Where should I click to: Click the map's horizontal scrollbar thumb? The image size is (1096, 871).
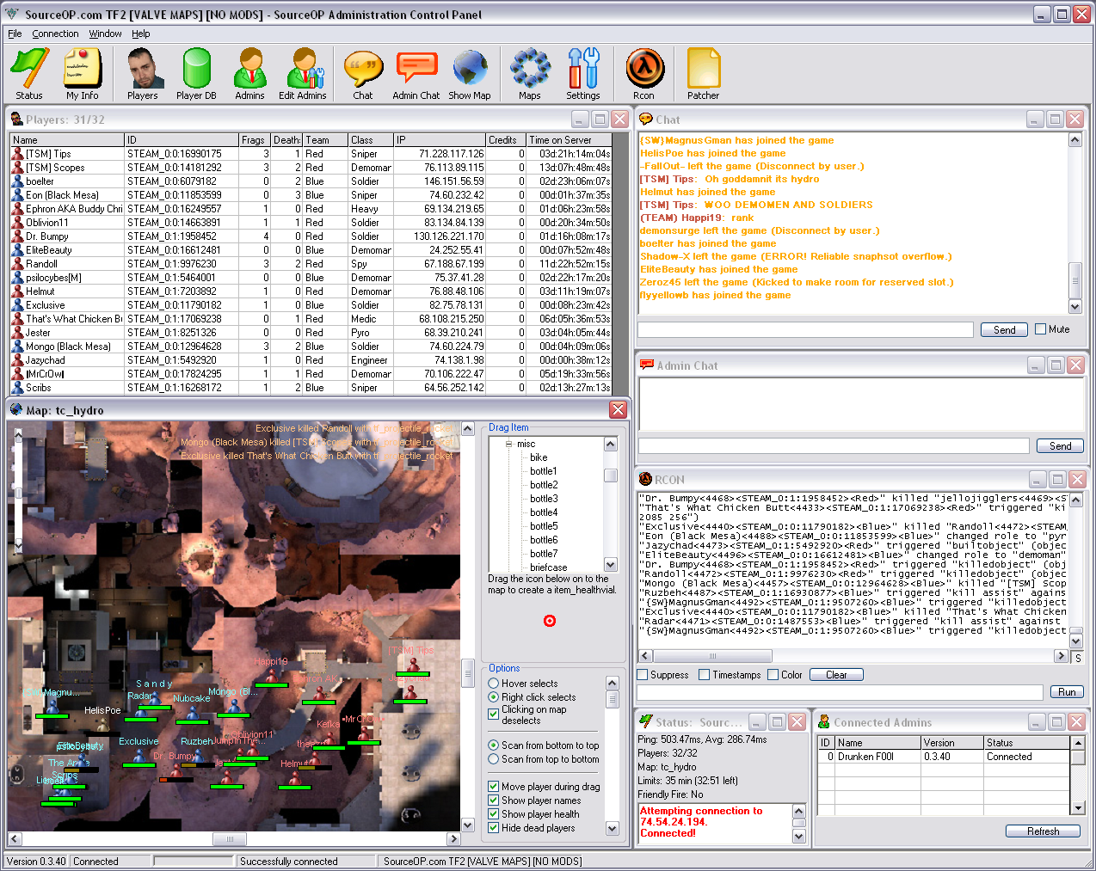pyautogui.click(x=230, y=839)
